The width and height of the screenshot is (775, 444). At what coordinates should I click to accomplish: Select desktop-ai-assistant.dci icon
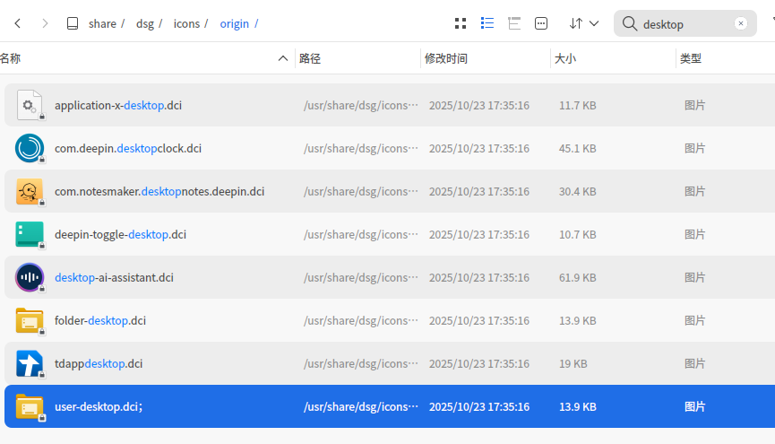30,277
